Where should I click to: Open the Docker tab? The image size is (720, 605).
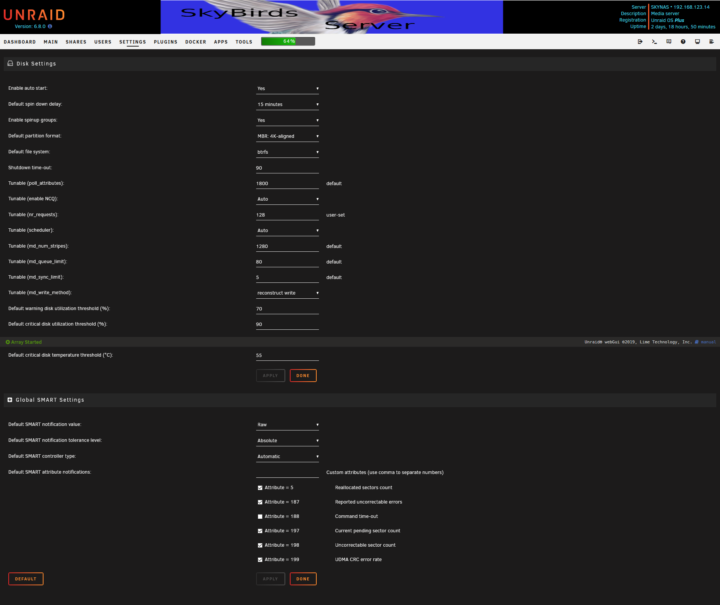point(196,42)
